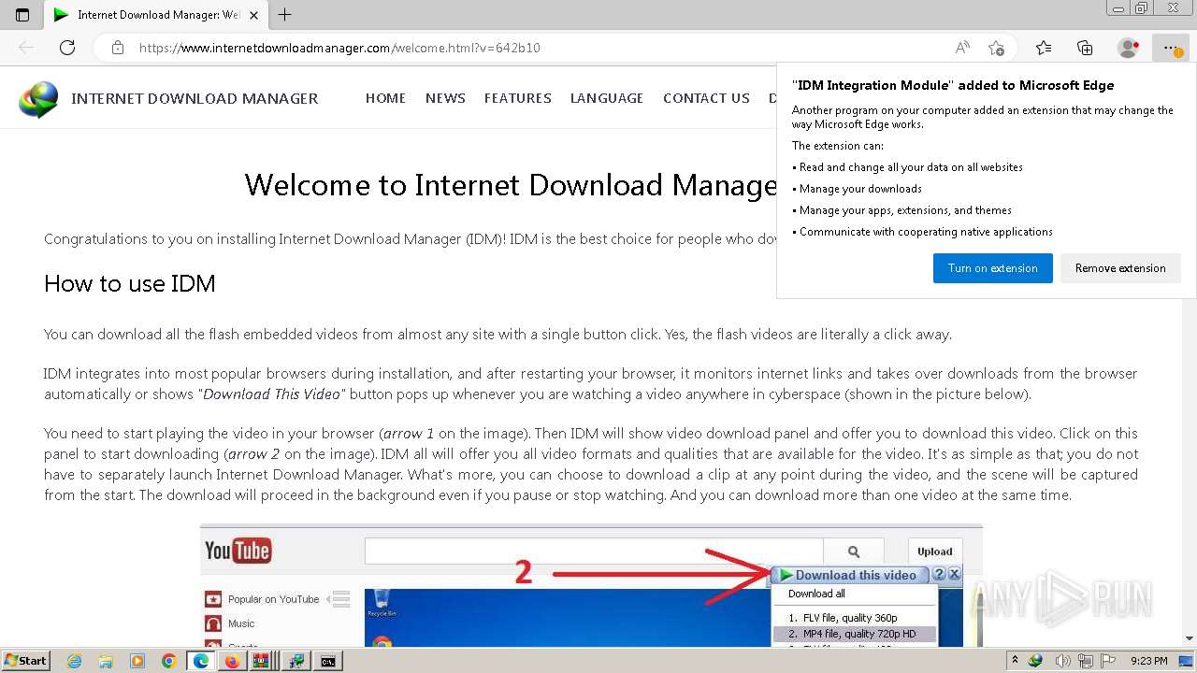
Task: Open Read Aloud feature
Action: coord(962,48)
